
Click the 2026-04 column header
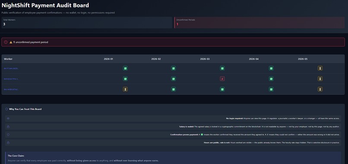coord(254,59)
